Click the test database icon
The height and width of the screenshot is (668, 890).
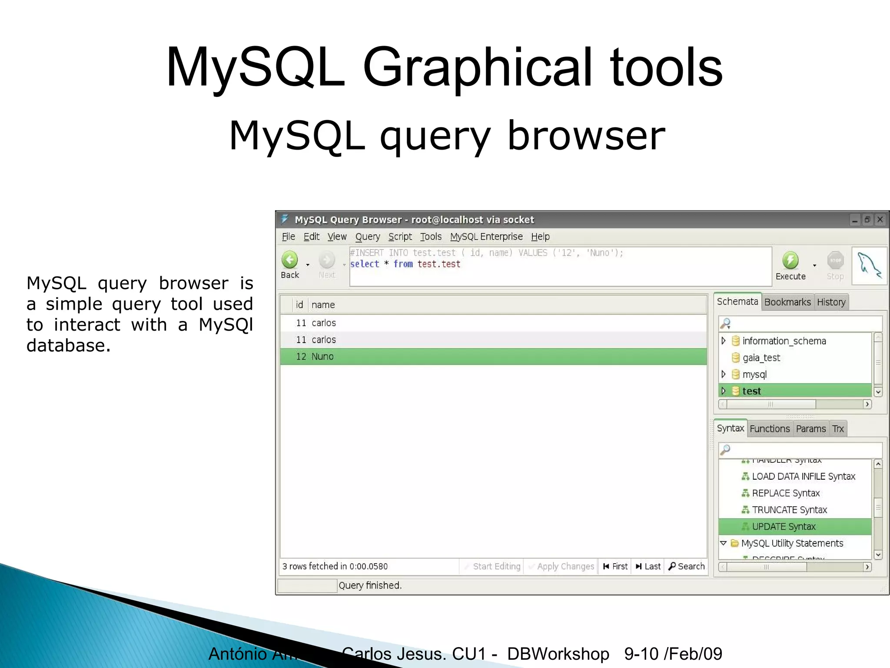pos(736,391)
